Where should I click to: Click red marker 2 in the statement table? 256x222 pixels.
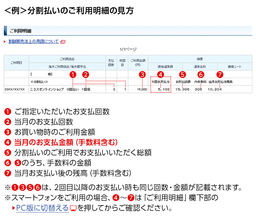85,74
